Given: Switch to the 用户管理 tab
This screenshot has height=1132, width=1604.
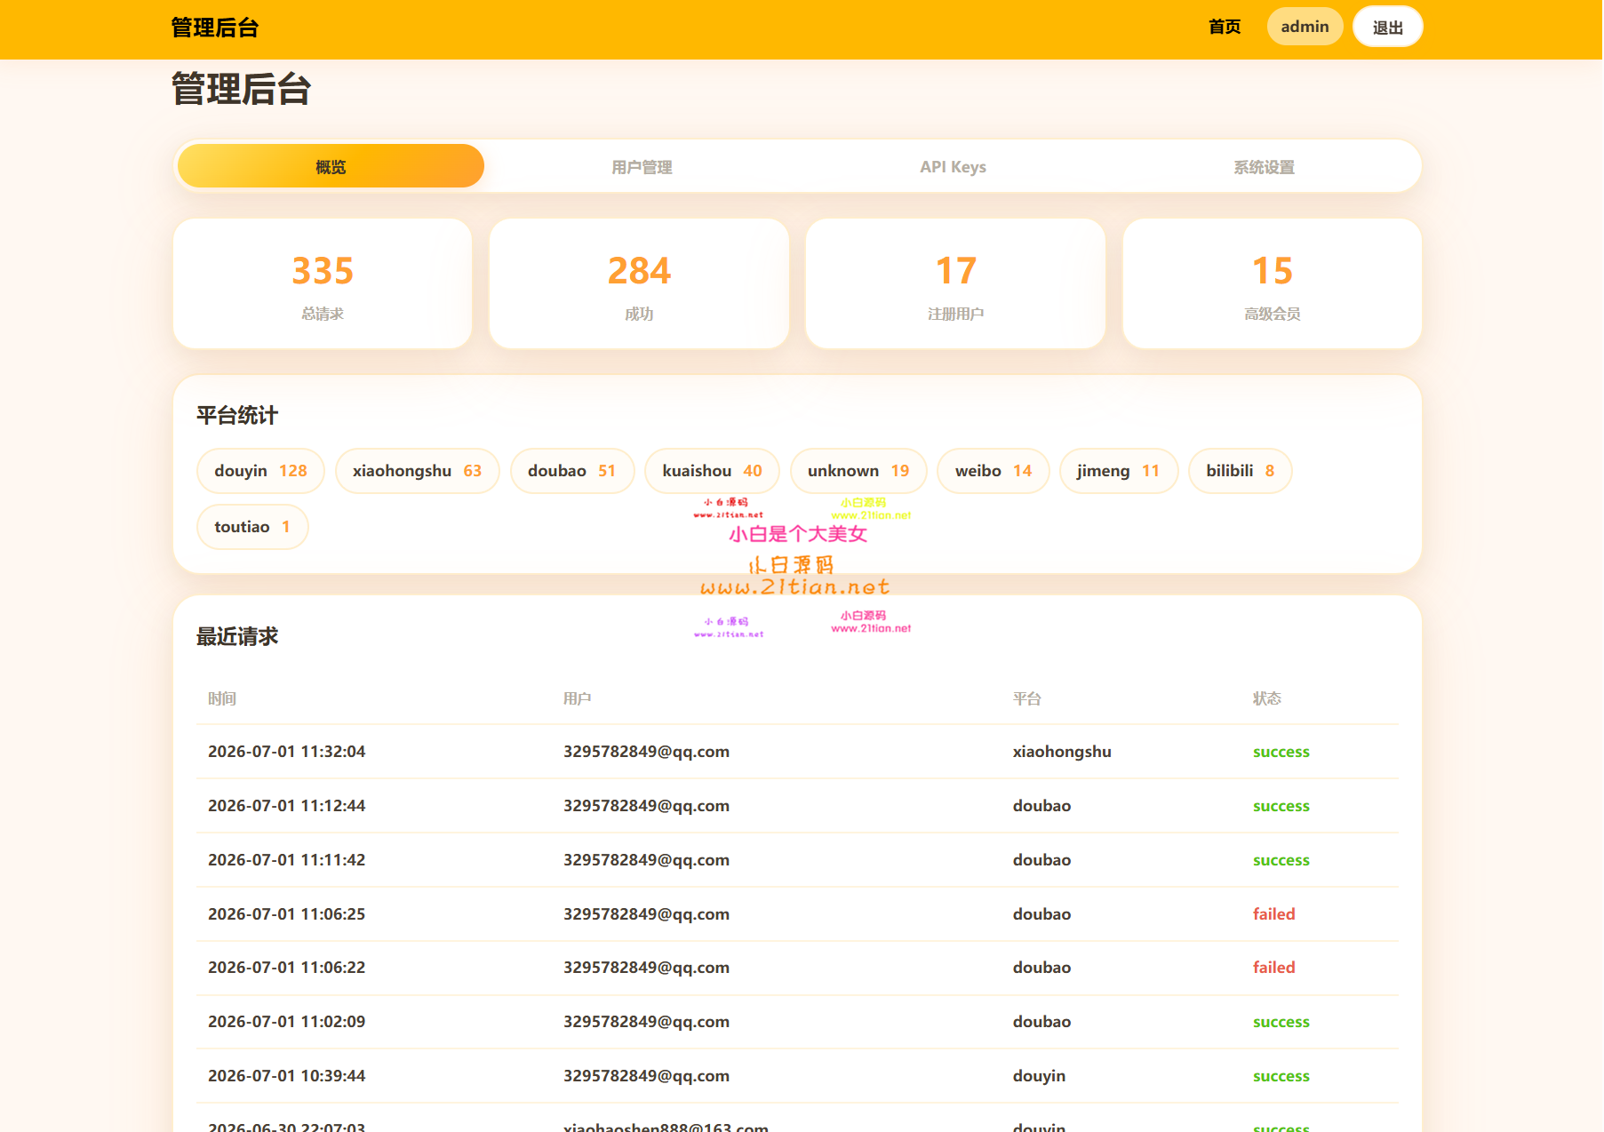Looking at the screenshot, I should click(x=642, y=167).
